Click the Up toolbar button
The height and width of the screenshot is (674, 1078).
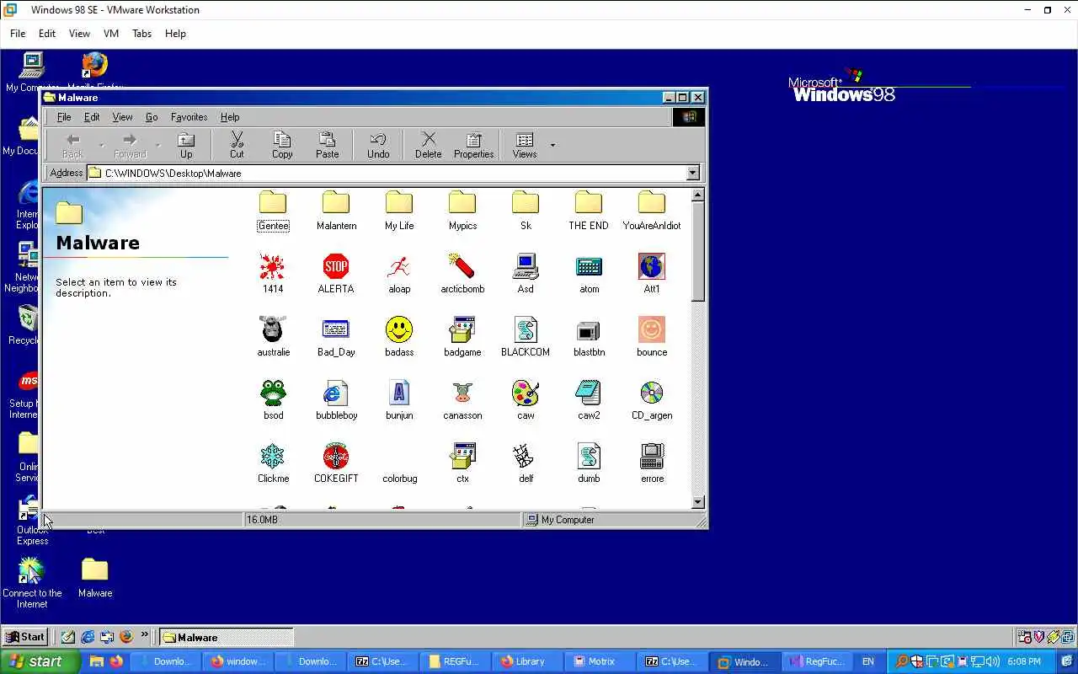pyautogui.click(x=186, y=145)
